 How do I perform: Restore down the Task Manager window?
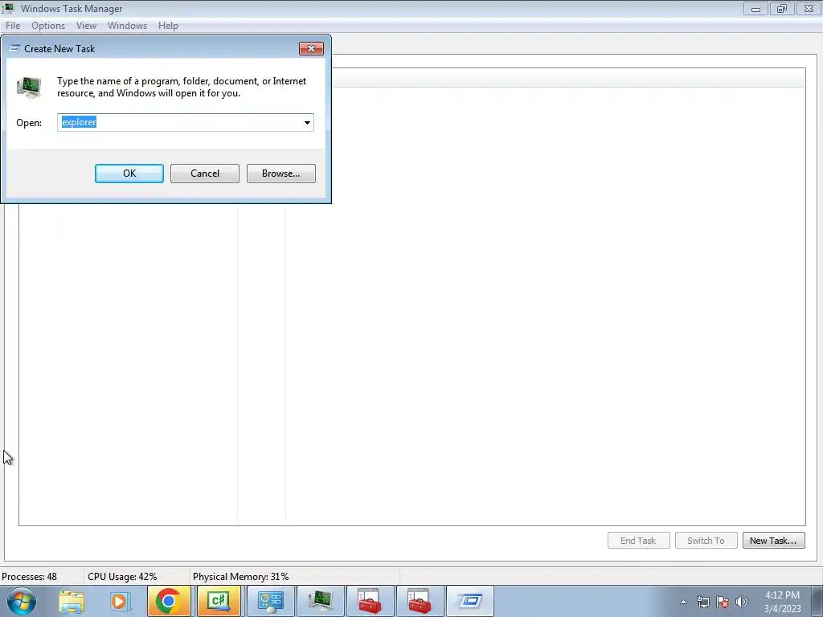point(782,8)
